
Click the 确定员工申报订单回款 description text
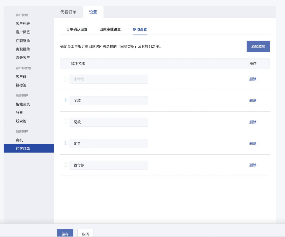pos(111,46)
